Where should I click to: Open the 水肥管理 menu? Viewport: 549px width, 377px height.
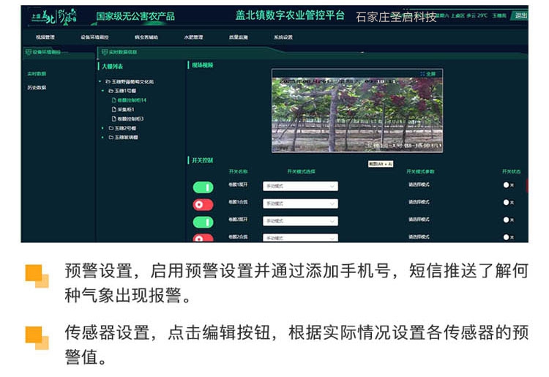(193, 37)
